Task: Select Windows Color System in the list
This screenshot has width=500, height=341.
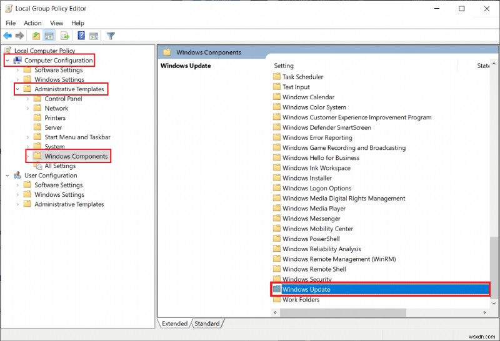Action: [x=314, y=107]
